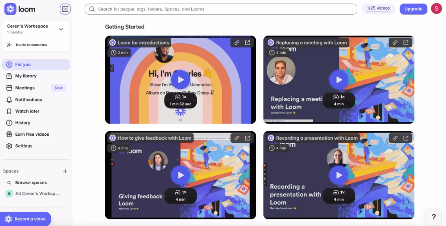Change speed 1× on Recording a presentation video
This screenshot has width=446, height=226.
[339, 193]
